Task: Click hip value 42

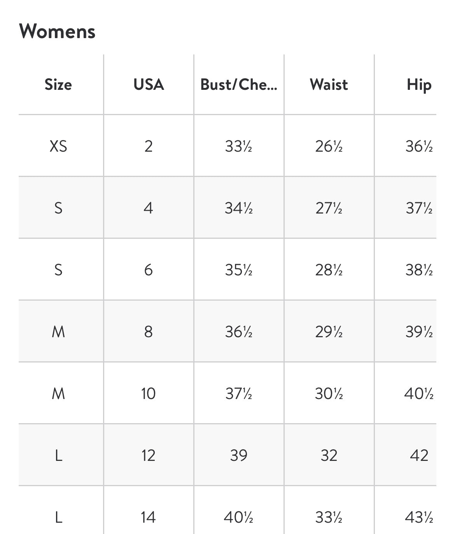Action: click(419, 455)
